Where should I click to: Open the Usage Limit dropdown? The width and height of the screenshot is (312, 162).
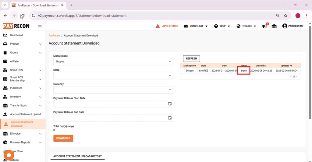196,26
